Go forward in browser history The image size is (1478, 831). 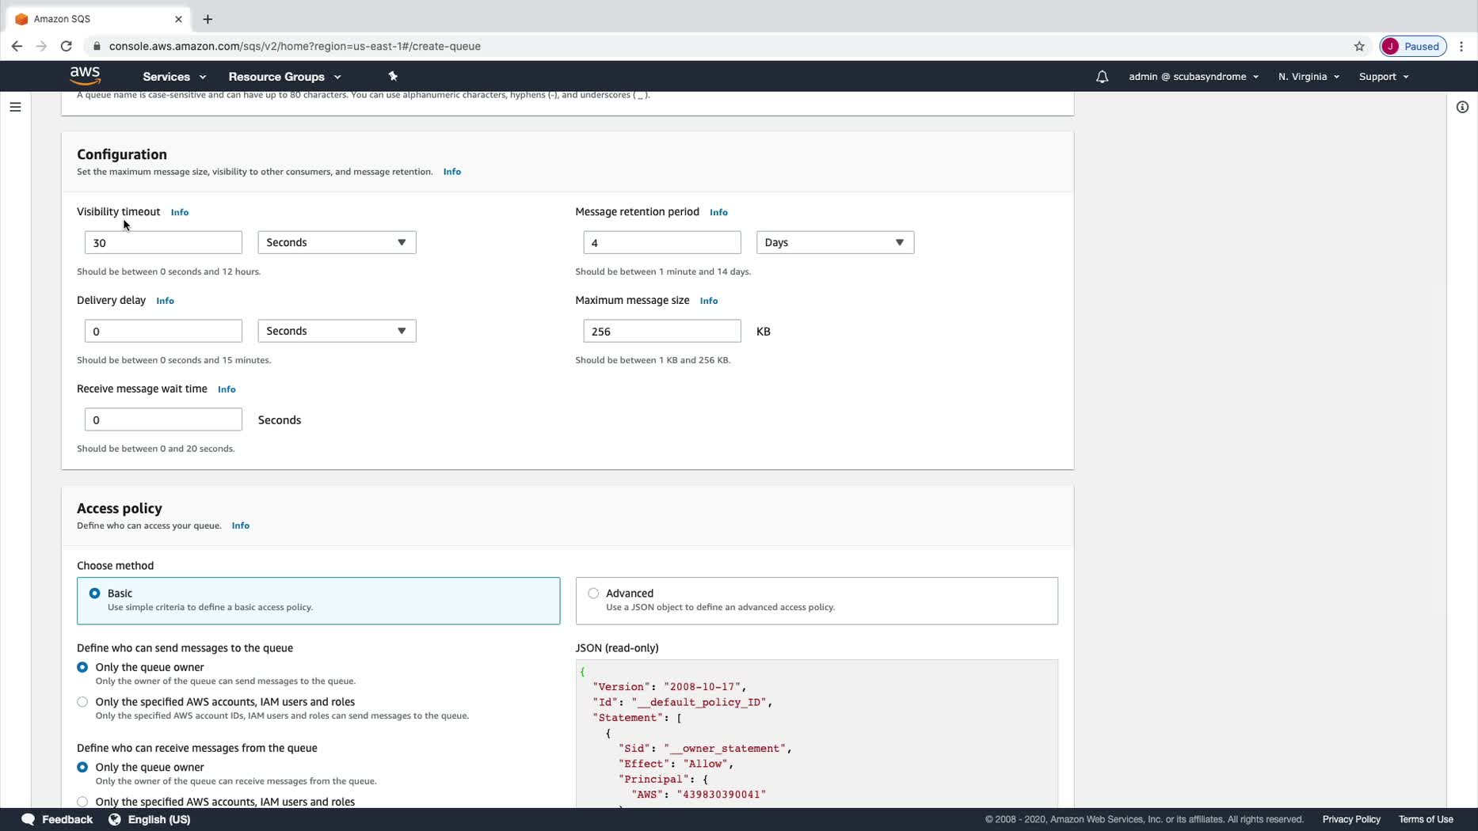click(x=41, y=46)
